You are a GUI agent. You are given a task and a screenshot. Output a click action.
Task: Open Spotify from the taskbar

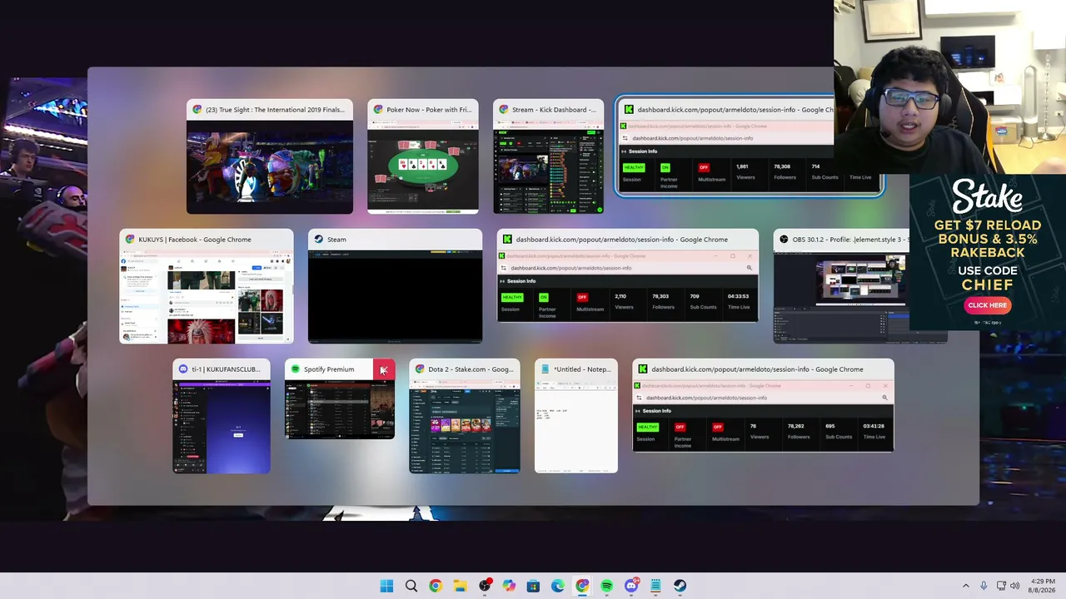(x=606, y=586)
